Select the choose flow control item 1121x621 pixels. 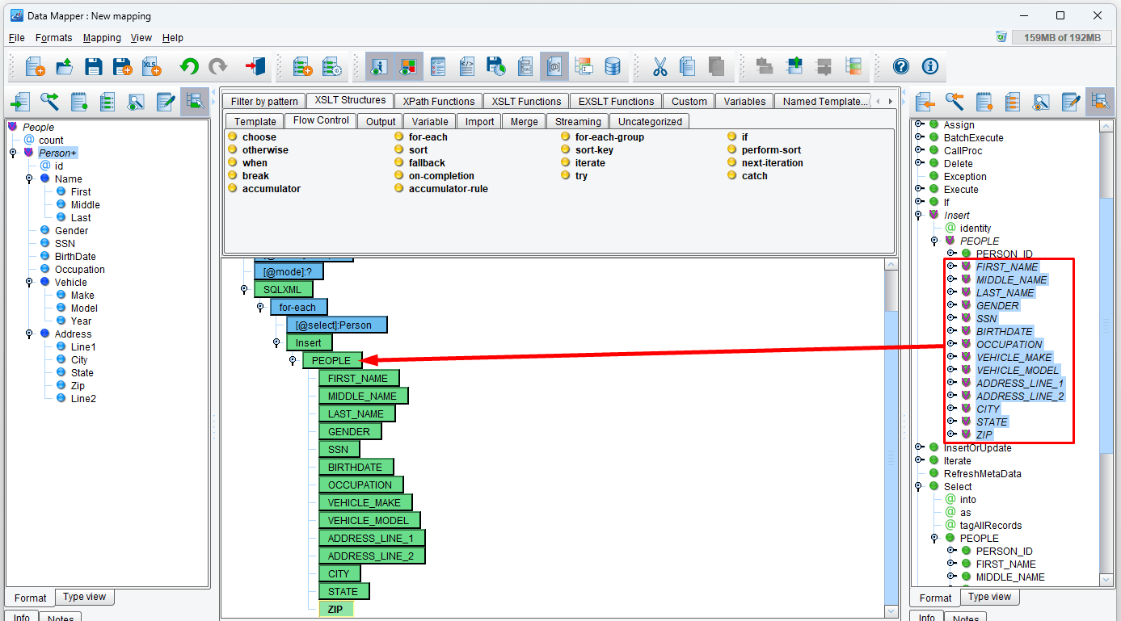[259, 137]
